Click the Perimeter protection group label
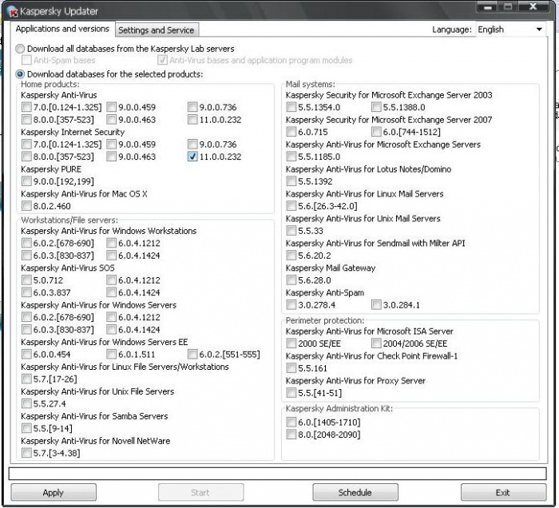The height and width of the screenshot is (508, 559). point(325,320)
